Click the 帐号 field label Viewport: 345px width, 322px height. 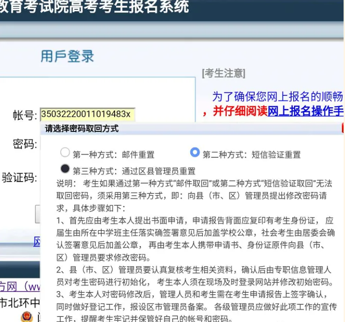(25, 115)
